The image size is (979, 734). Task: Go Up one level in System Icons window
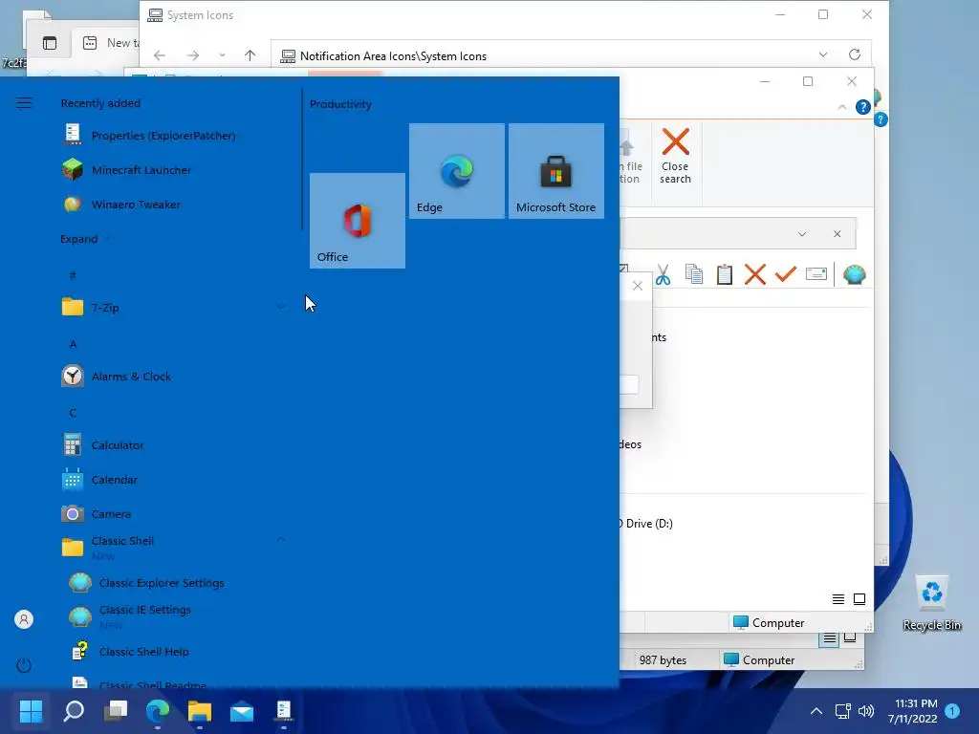click(250, 55)
